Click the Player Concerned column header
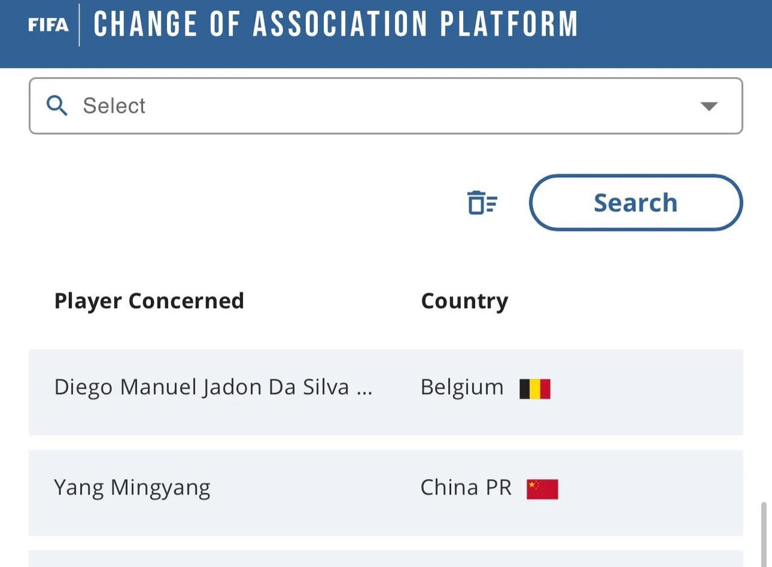 click(149, 301)
